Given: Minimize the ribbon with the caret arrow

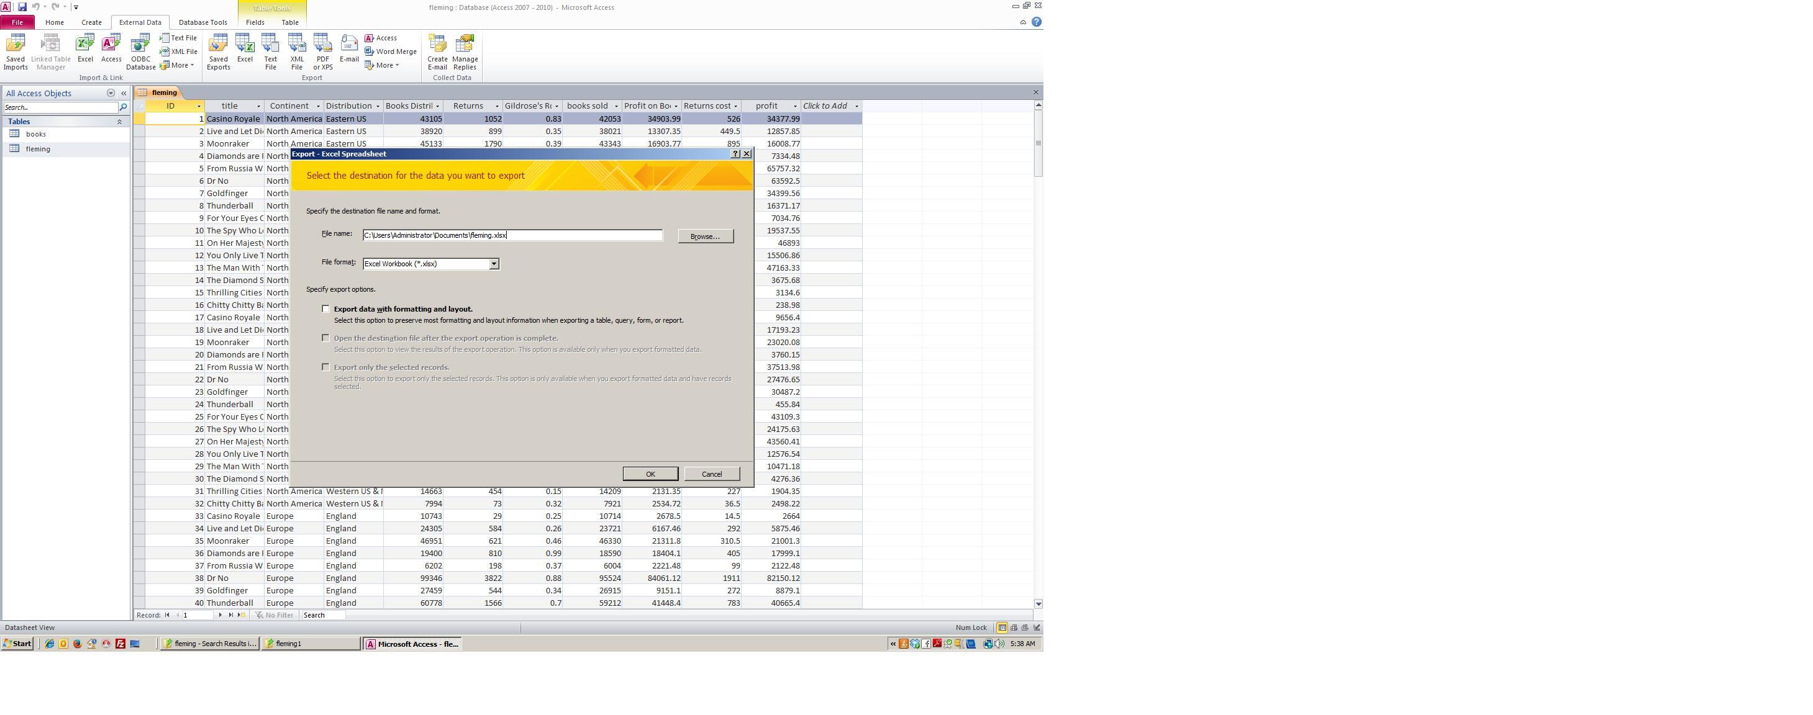Looking at the screenshot, I should pos(1022,22).
